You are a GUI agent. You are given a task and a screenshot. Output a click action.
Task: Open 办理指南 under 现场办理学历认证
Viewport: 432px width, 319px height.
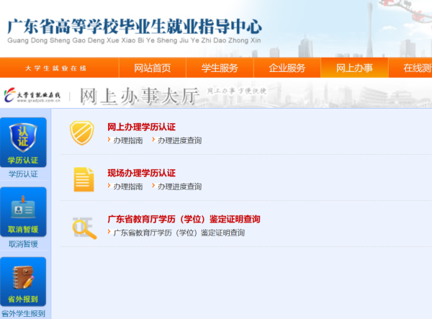pyautogui.click(x=128, y=187)
